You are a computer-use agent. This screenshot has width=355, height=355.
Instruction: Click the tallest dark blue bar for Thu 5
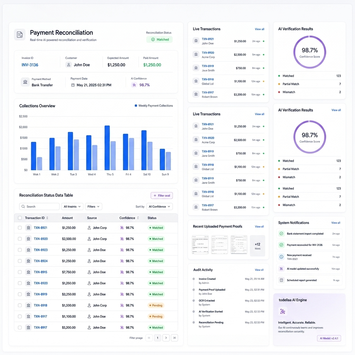click(107, 148)
